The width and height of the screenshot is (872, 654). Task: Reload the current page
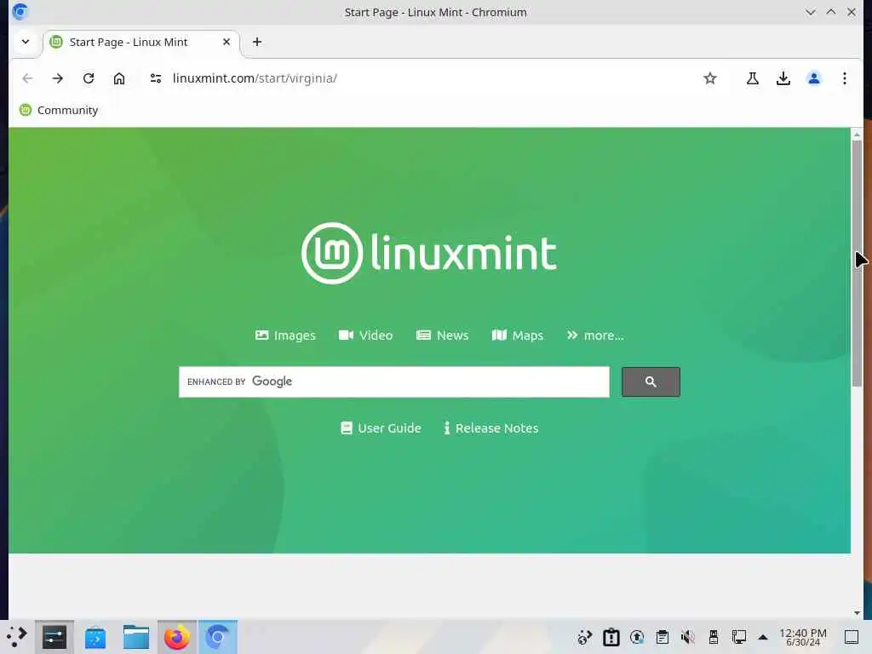89,78
